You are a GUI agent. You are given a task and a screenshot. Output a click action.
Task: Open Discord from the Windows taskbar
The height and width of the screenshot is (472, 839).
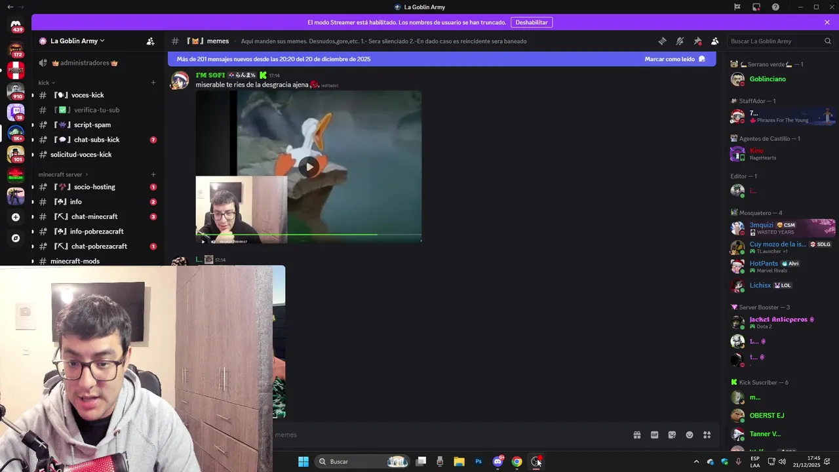click(498, 462)
